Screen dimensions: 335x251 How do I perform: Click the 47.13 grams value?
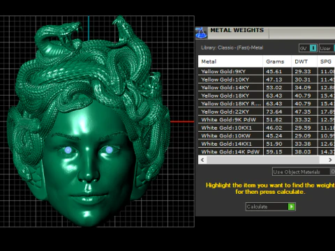coord(274,79)
